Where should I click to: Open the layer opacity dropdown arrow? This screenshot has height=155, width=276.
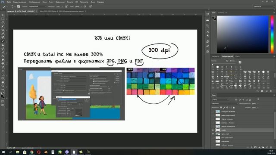tap(258, 104)
